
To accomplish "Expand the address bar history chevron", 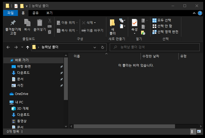I will pos(95,47).
